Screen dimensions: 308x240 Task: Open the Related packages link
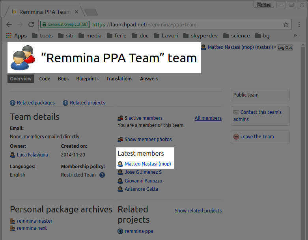tap(36, 102)
